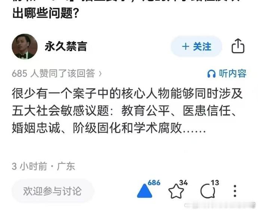258x211 pixels.
Task: Open the three-dot more options menu
Action: click(235, 191)
